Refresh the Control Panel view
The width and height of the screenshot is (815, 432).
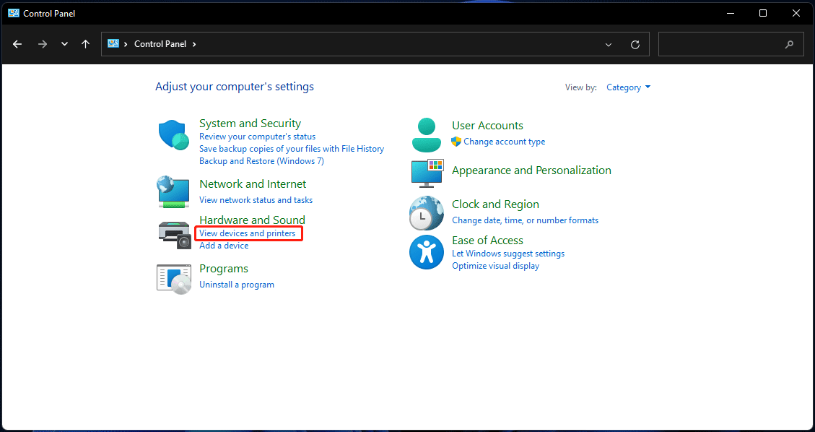pyautogui.click(x=635, y=45)
